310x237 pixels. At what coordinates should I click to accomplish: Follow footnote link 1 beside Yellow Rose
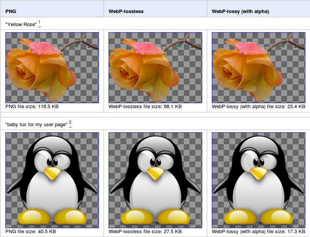(40, 23)
